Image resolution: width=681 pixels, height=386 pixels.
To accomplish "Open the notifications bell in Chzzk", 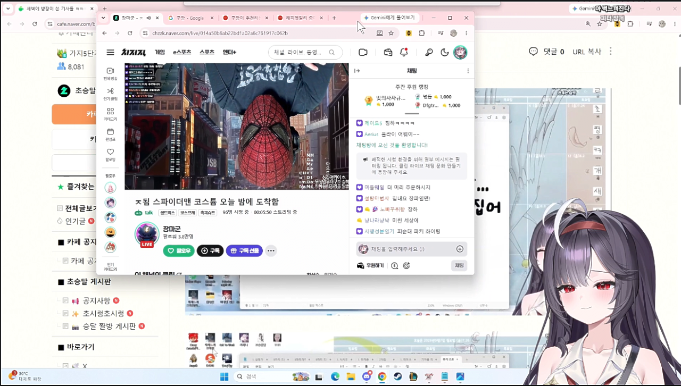I will point(404,52).
